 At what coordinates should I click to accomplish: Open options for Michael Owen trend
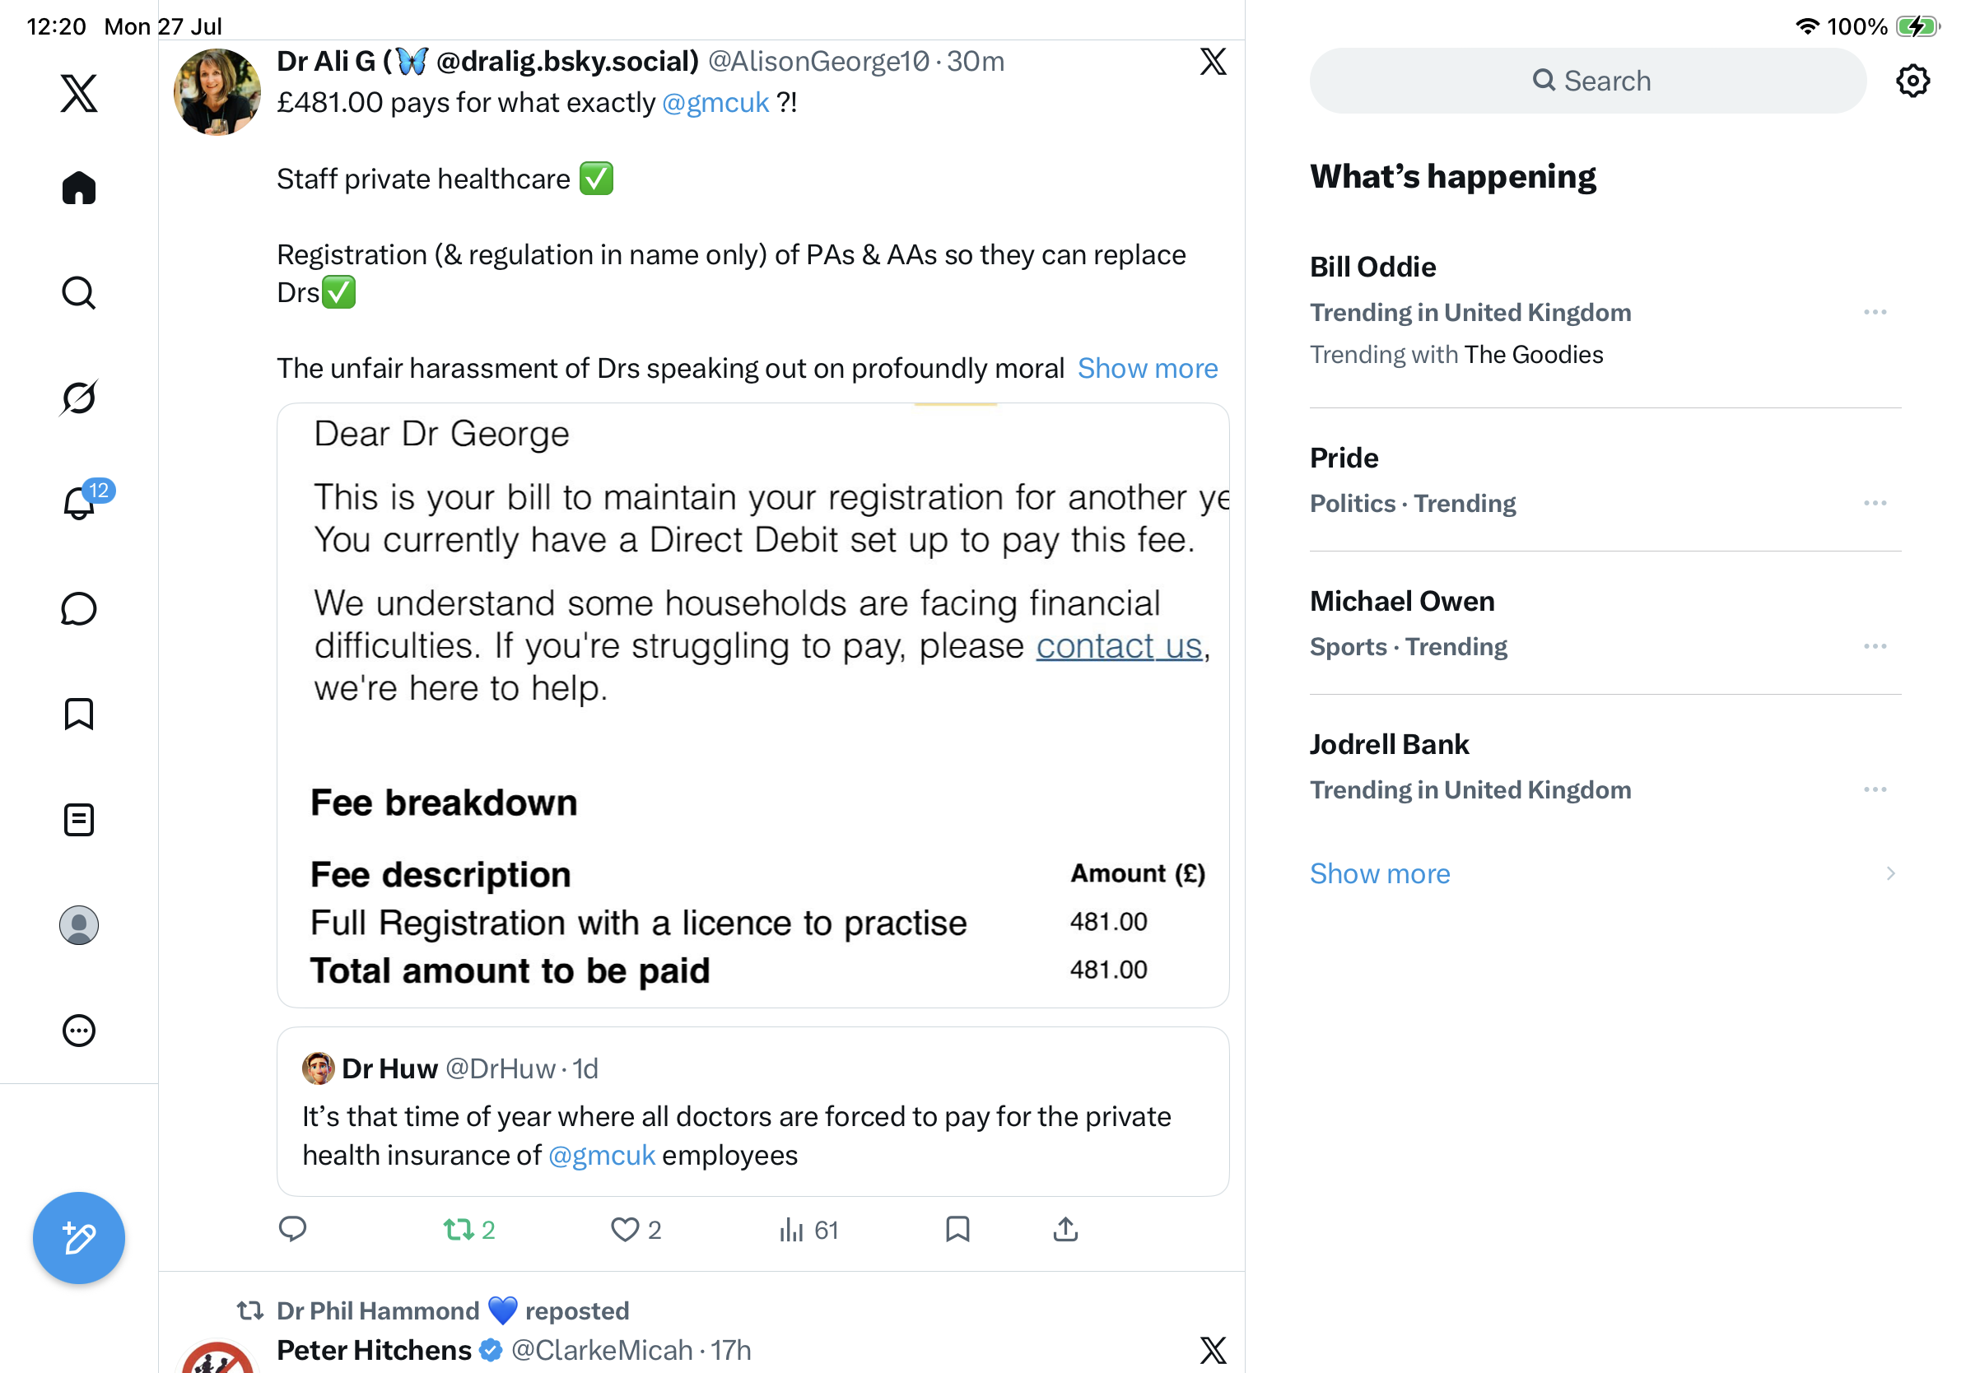(x=1875, y=646)
